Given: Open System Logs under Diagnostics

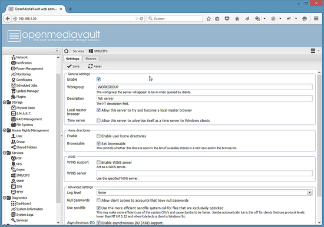Looking at the screenshot, I should pyautogui.click(x=22, y=215).
